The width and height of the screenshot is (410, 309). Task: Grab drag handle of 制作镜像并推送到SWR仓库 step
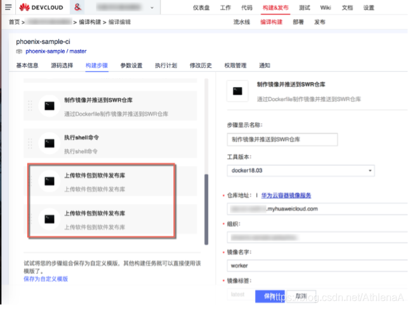pyautogui.click(x=30, y=106)
